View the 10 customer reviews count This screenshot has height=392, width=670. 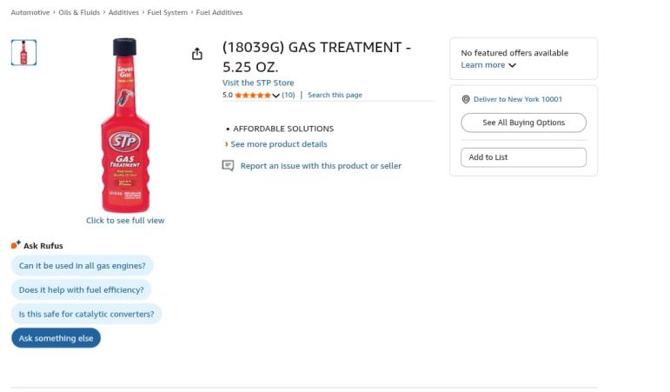[x=289, y=95]
